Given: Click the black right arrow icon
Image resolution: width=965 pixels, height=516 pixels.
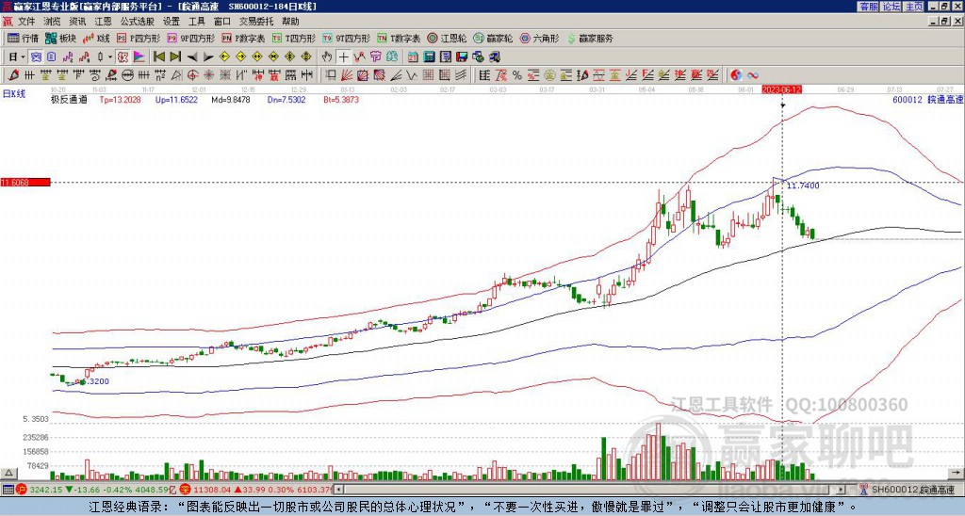Looking at the screenshot, I should 208,57.
